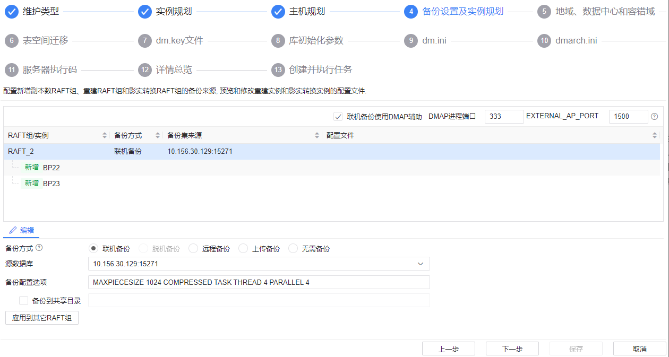Open 源数据库 dropdown arrow

pyautogui.click(x=421, y=264)
